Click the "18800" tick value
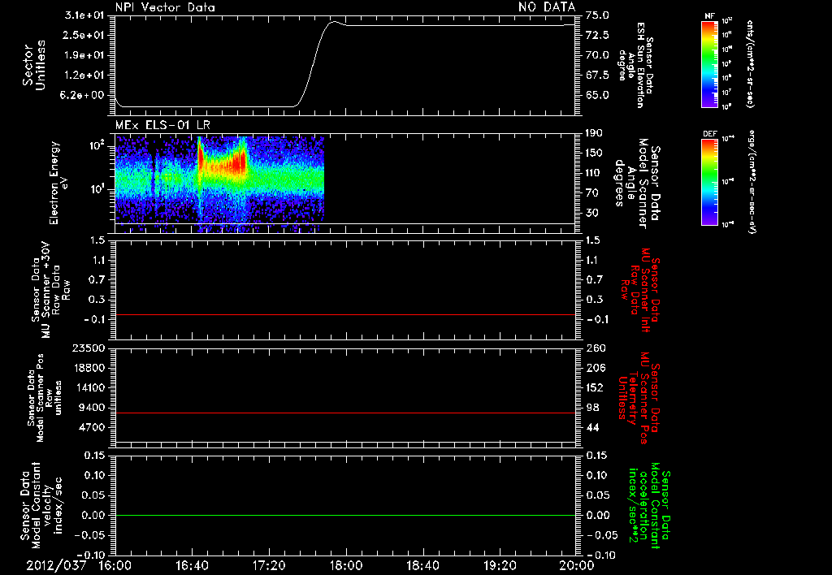Image resolution: width=832 pixels, height=575 pixels. (88, 368)
